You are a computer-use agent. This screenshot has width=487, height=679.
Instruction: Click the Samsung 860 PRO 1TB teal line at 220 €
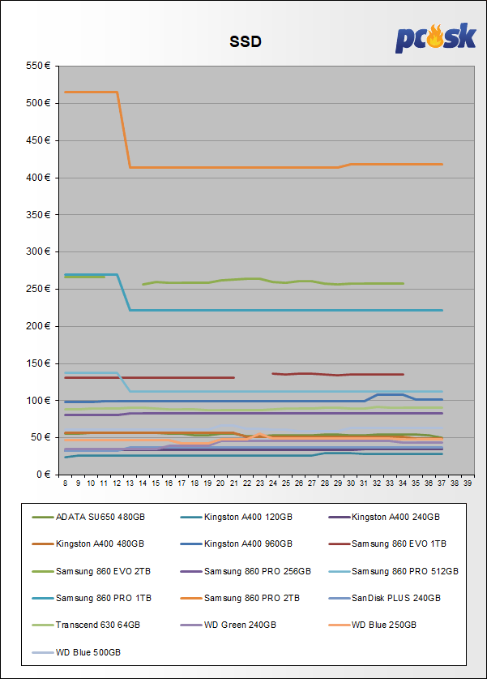pos(285,311)
